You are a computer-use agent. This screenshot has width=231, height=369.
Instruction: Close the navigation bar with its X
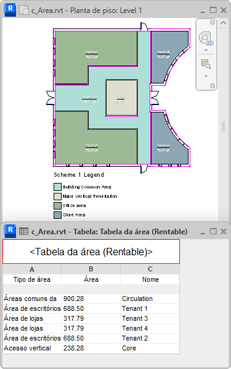pos(213,22)
